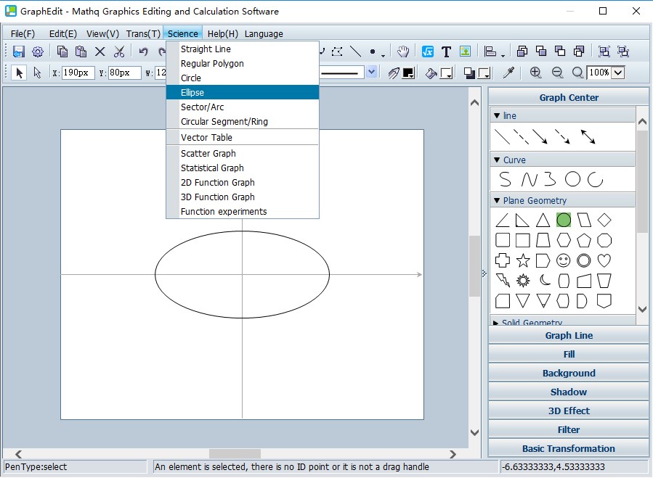The width and height of the screenshot is (653, 478).
Task: Pick the cross plus shape
Action: (x=503, y=261)
